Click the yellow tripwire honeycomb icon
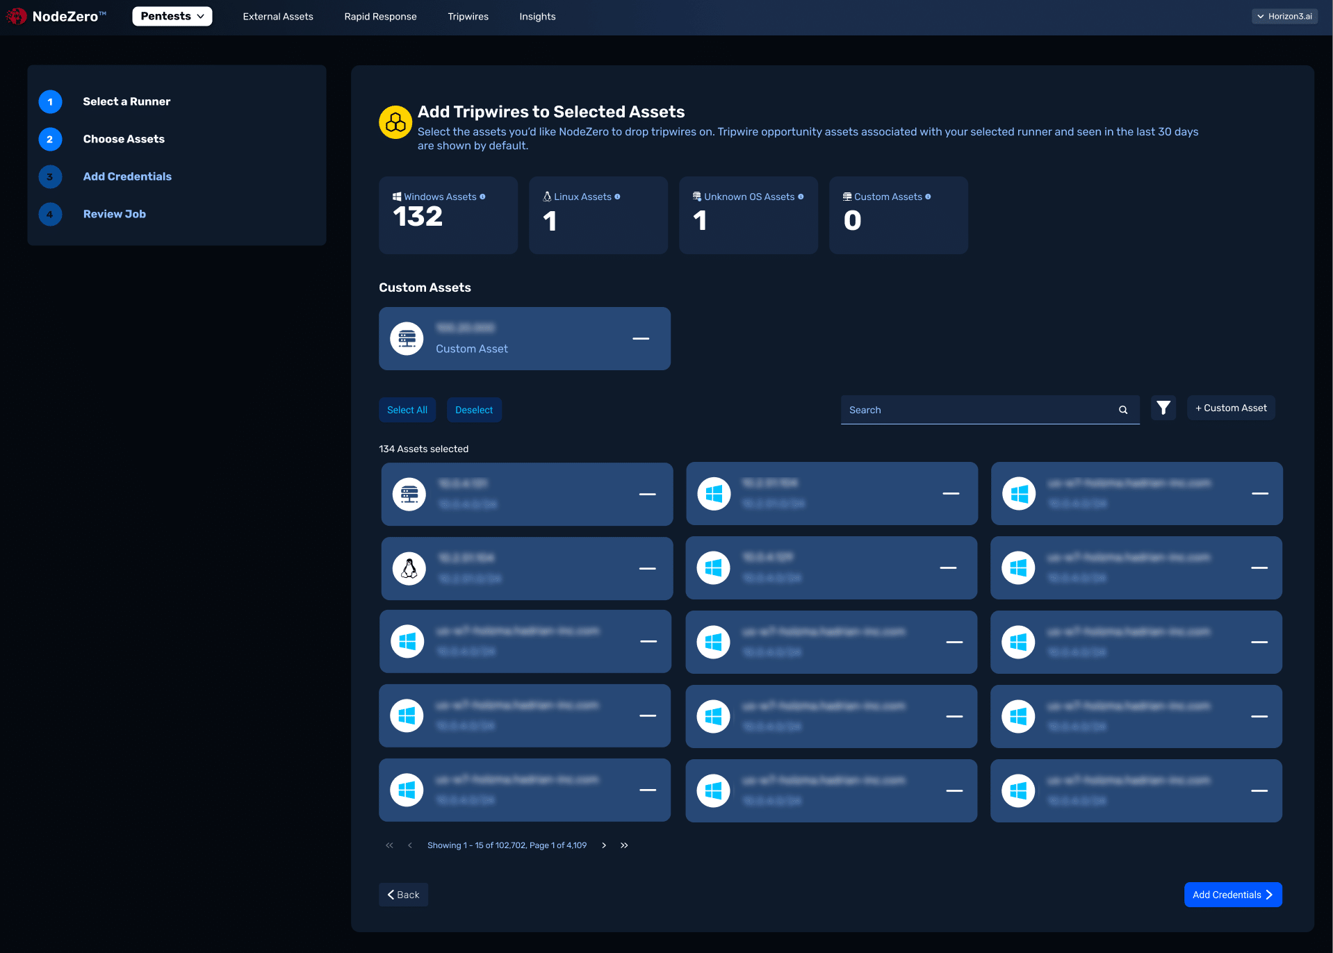This screenshot has width=1333, height=953. point(395,122)
